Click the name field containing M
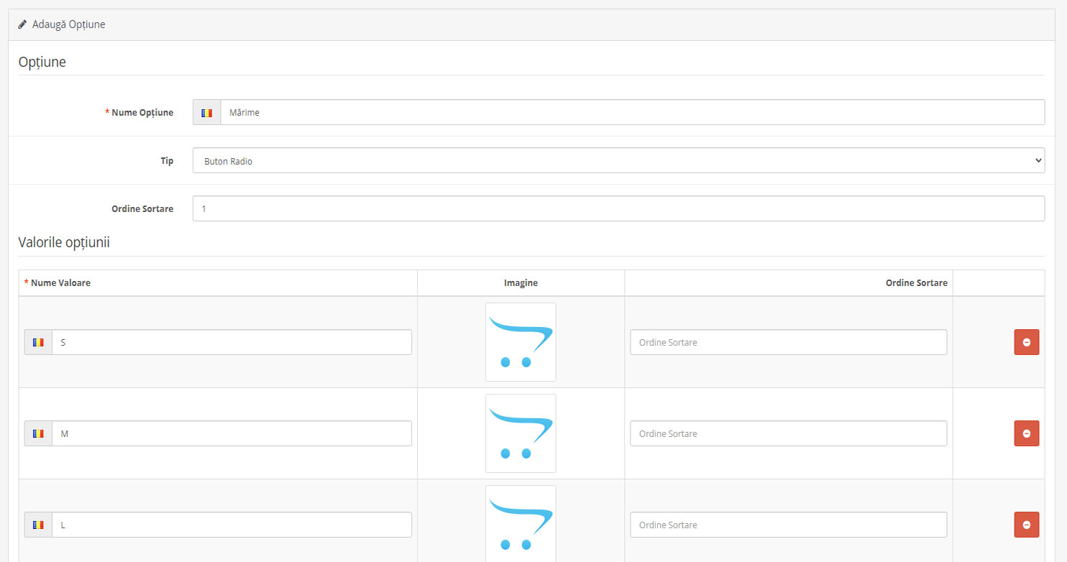This screenshot has height=562, width=1067. (x=232, y=433)
